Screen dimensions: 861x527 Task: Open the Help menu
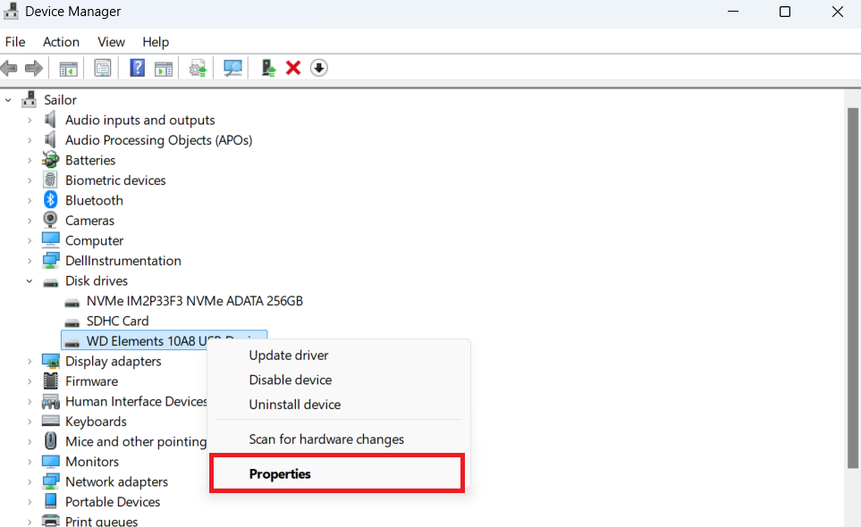(156, 42)
